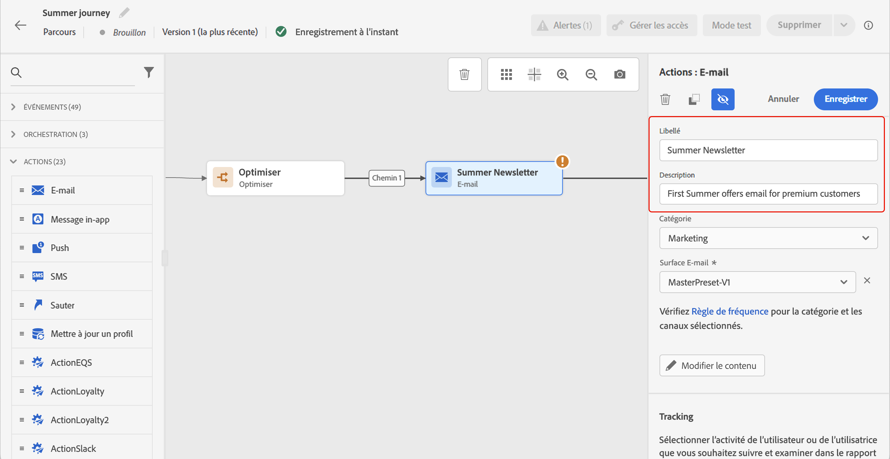Open the Règle de fréquence link

point(729,311)
